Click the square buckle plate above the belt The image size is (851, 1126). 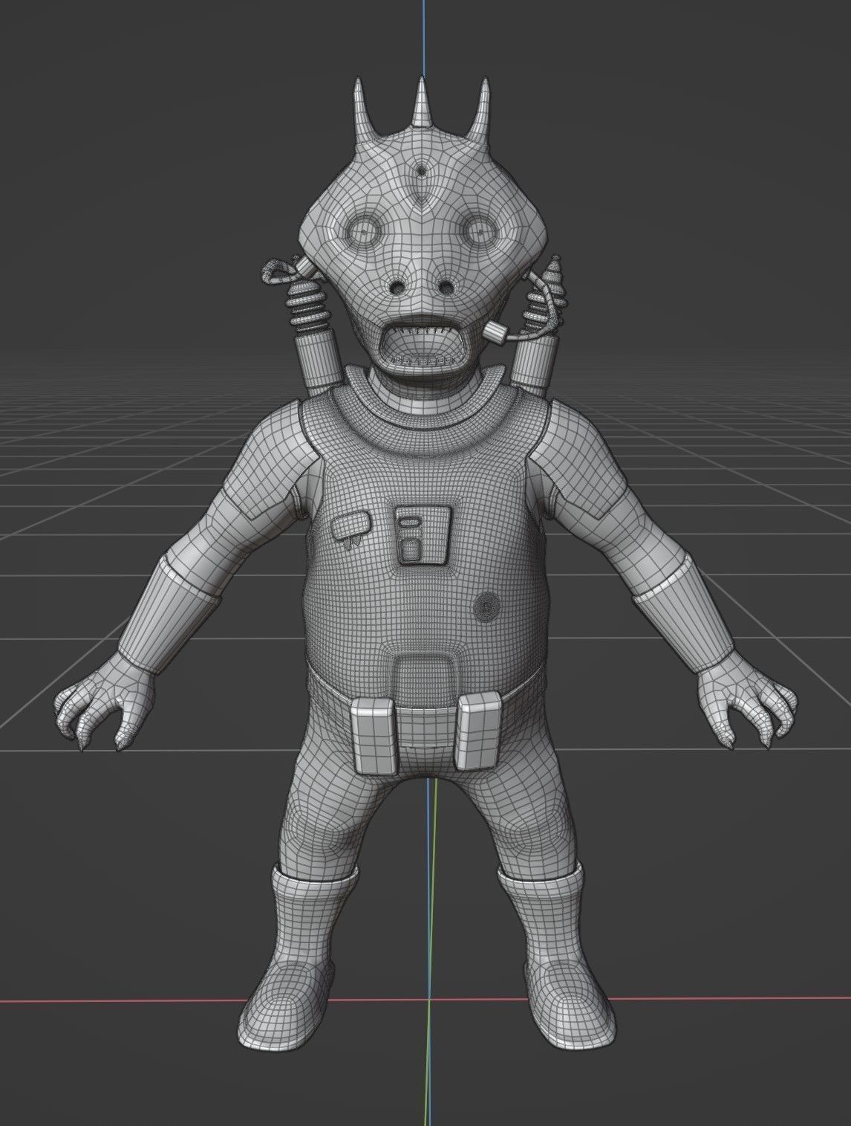[426, 680]
